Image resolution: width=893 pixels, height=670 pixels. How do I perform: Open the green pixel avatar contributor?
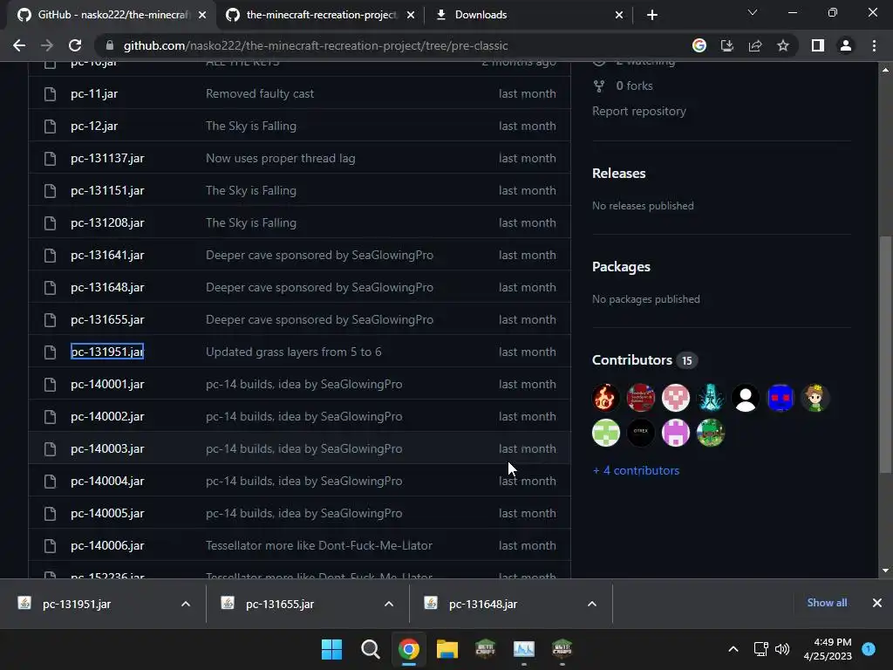coord(605,433)
